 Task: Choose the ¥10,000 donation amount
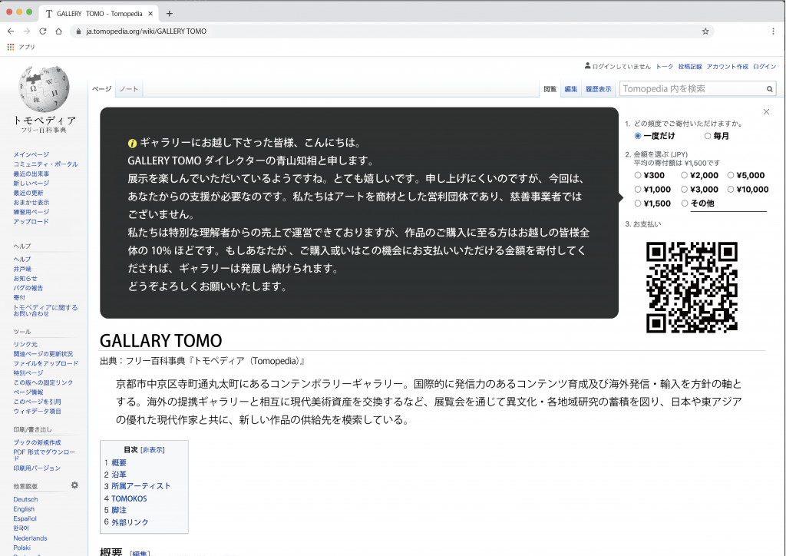click(731, 190)
